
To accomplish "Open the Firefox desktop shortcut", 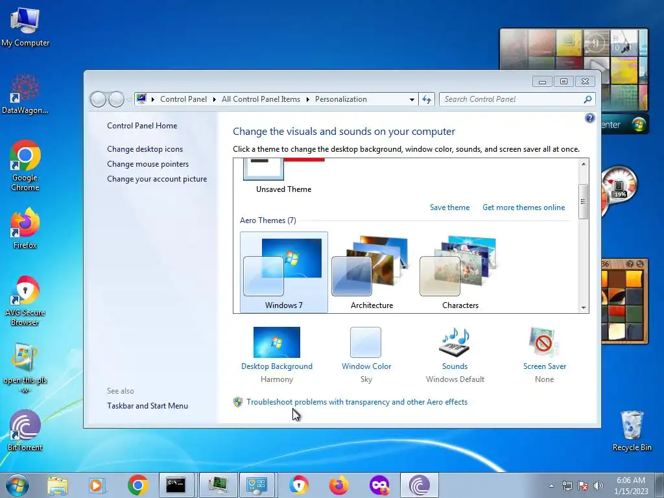I will pos(25,228).
